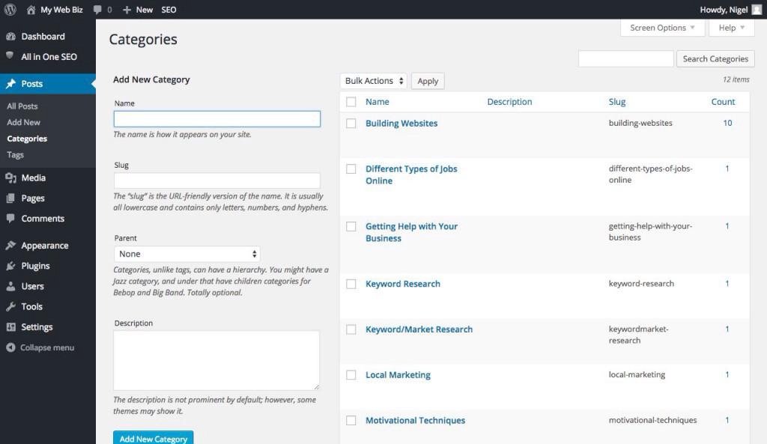Click the search categories text box

(625, 58)
